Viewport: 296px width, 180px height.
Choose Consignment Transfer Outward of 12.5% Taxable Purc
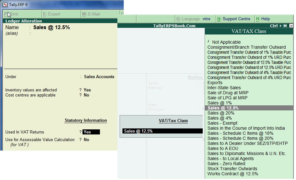(249, 62)
